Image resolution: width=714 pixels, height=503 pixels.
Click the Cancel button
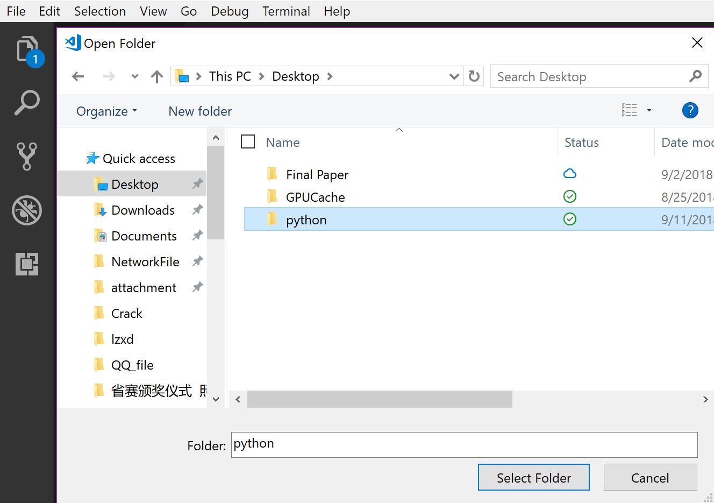(651, 477)
